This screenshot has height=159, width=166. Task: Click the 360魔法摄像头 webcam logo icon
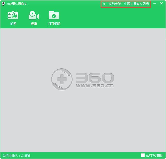pyautogui.click(x=3, y=4)
